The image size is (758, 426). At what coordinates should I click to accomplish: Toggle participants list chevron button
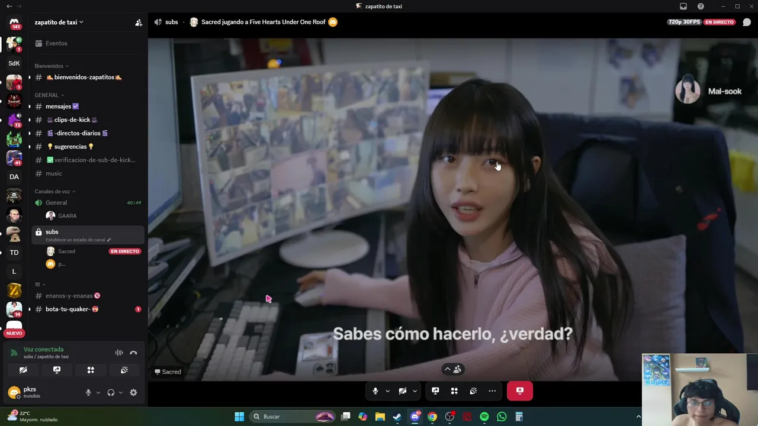[x=453, y=369]
